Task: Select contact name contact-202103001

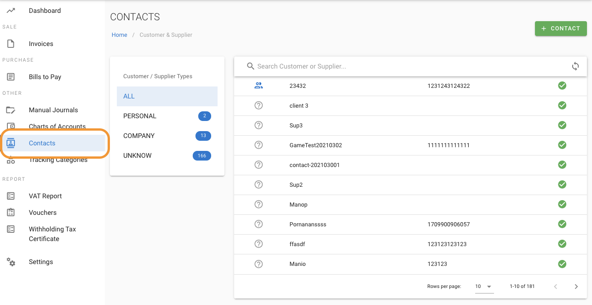Action: (x=315, y=165)
